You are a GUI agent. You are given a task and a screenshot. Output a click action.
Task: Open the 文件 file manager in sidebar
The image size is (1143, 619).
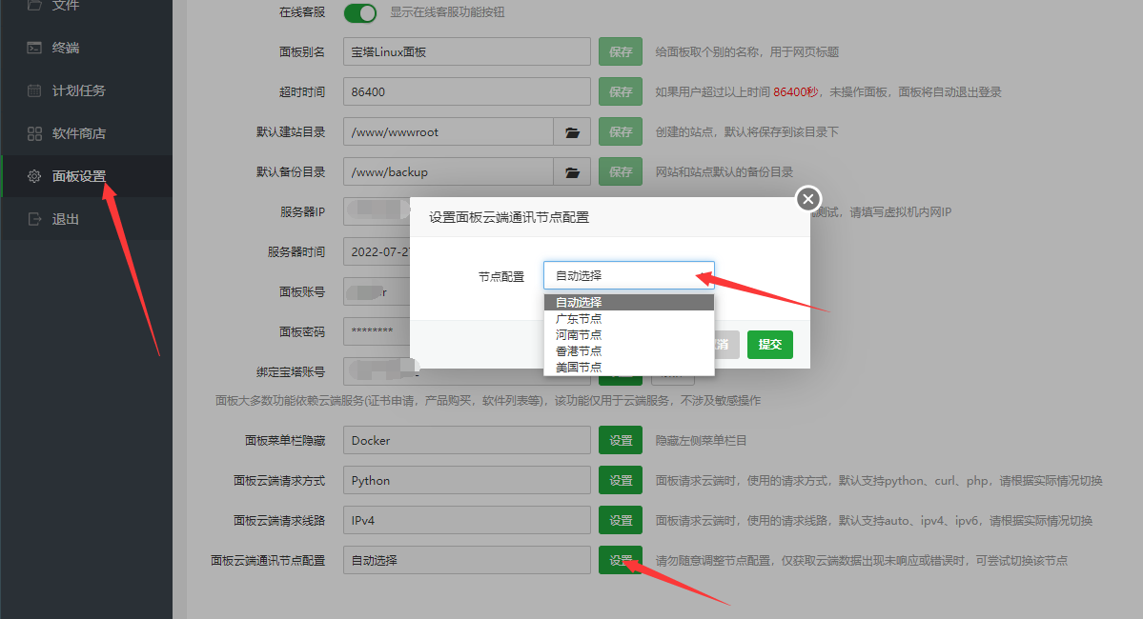point(57,8)
